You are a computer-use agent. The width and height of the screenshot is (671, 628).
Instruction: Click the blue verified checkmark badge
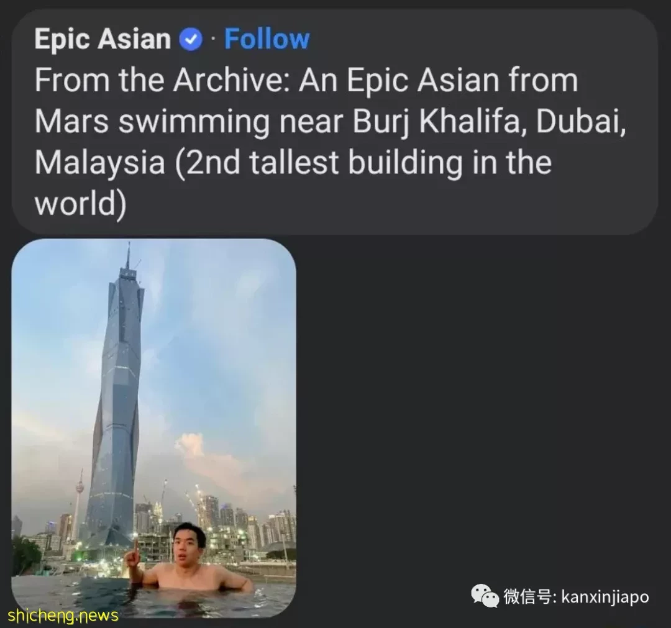[191, 39]
